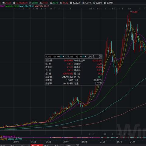Select the MACD indicator tab
This screenshot has height=146, width=146.
click(x=37, y=145)
